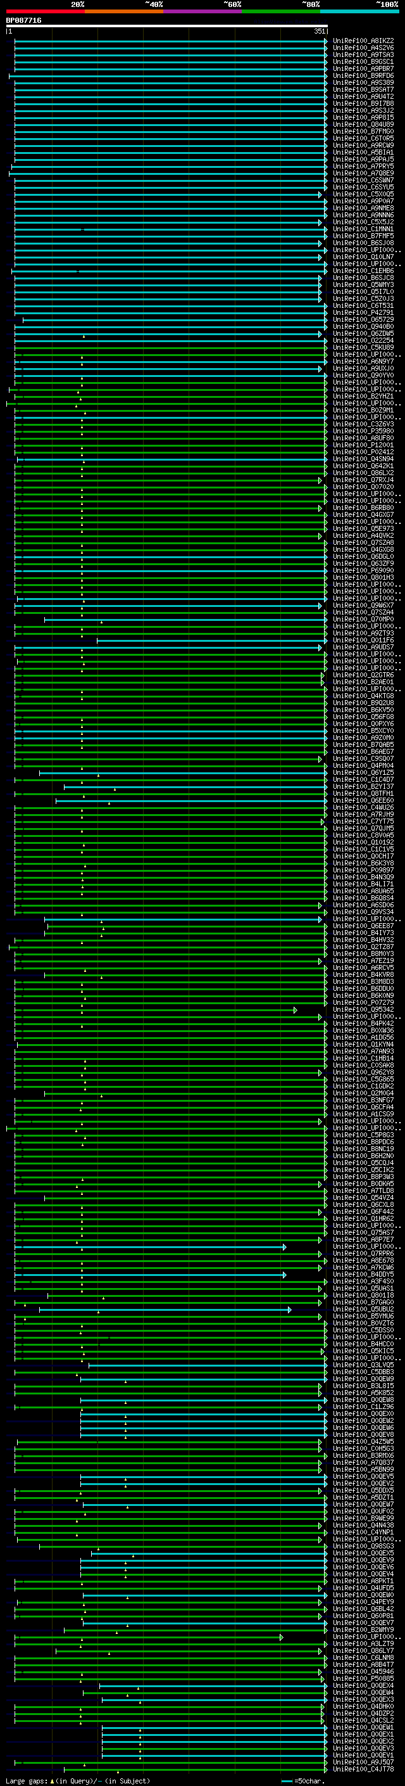Select the UniRef100_B9RFD6 label
Viewport: 405px width, 1786px height.
click(363, 75)
